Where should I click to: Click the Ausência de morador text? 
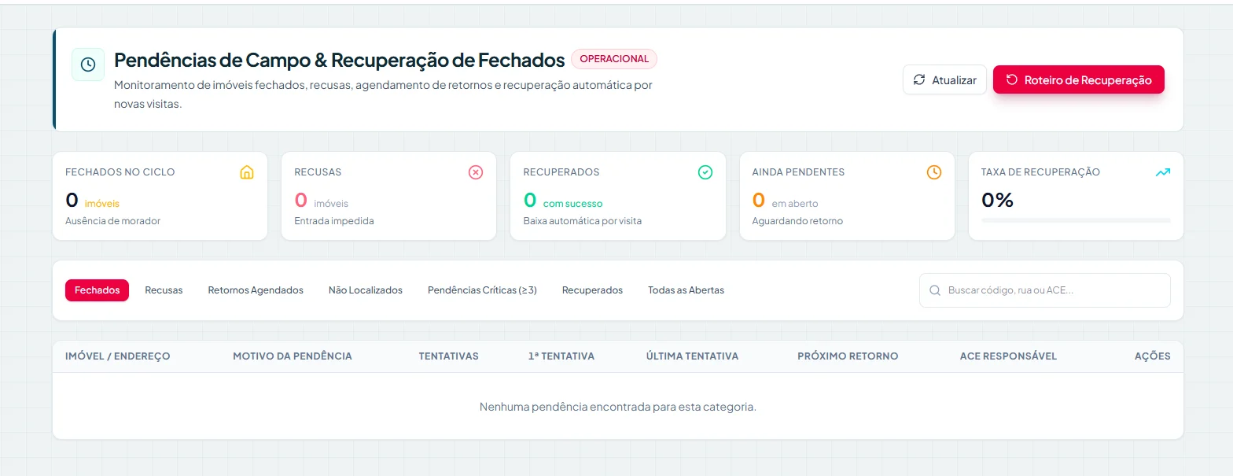click(112, 221)
